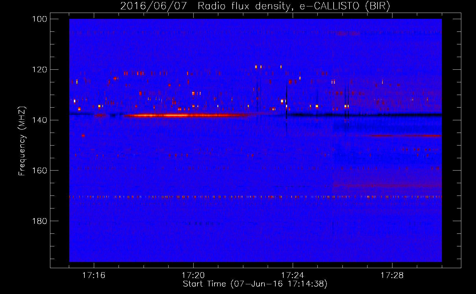Screen dimensions: 476x294
Task: Click the 'Frequency (MHZ)' axis label
Action: click(22, 141)
